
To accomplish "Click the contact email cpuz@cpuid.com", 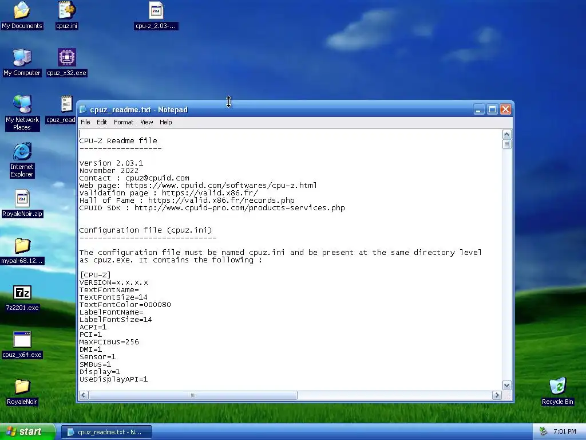I will [157, 178].
